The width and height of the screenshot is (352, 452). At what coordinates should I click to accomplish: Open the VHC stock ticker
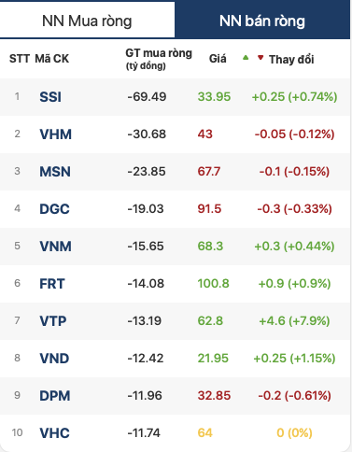coord(54,433)
